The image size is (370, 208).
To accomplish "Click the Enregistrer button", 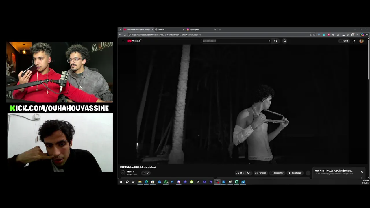I will coord(277,173).
